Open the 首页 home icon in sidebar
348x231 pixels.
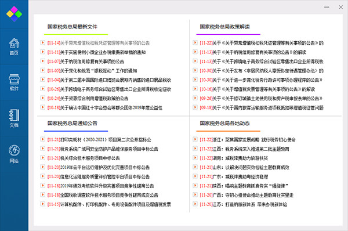14,46
